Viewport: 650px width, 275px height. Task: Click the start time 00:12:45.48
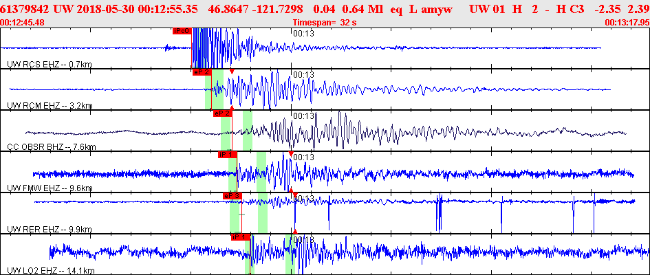[23, 23]
